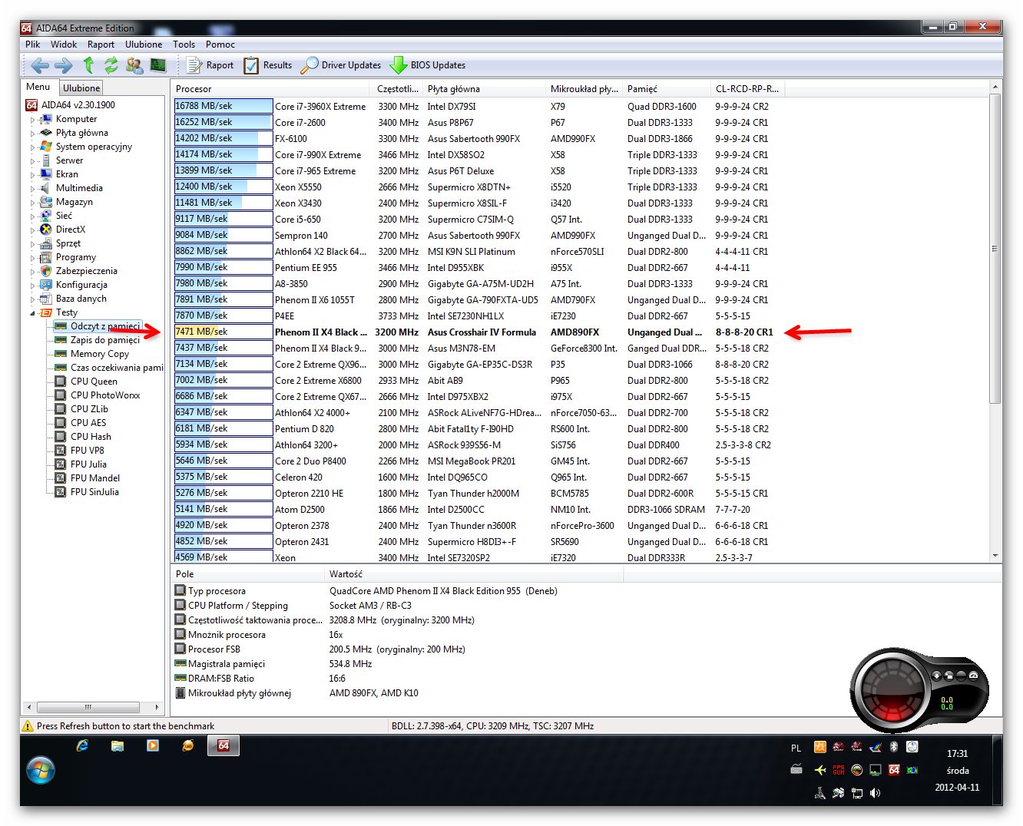Click the green Refresh arrows icon
The width and height of the screenshot is (1023, 826).
tap(111, 65)
